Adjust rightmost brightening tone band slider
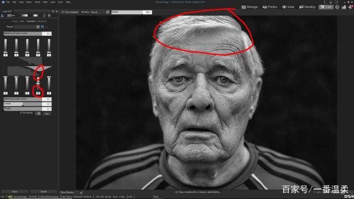 pyautogui.click(x=49, y=46)
